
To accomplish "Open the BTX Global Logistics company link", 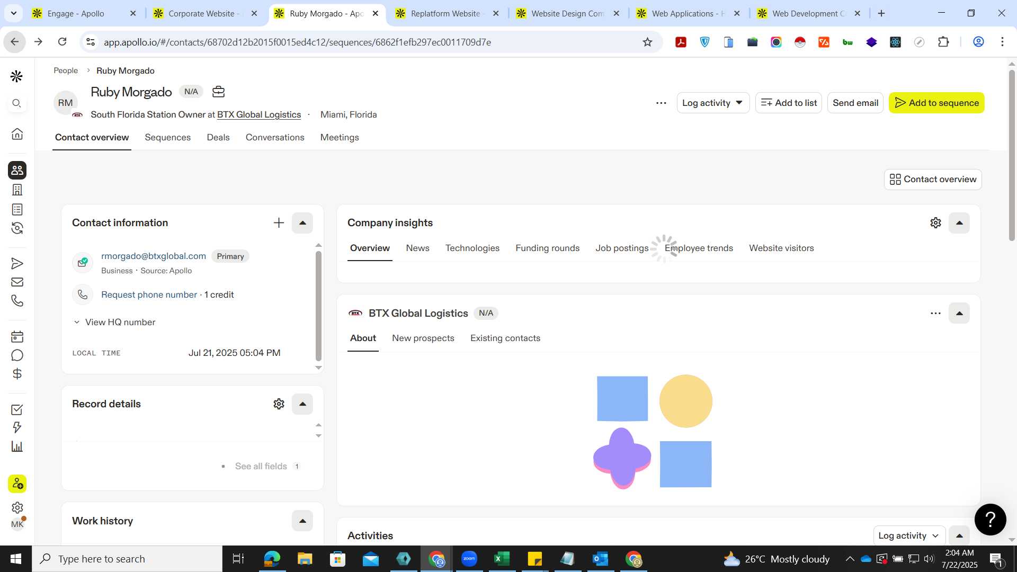I will click(258, 114).
